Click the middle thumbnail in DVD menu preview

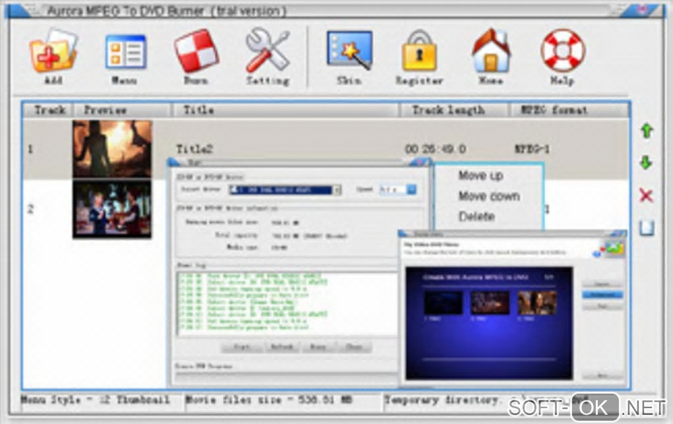tap(490, 303)
